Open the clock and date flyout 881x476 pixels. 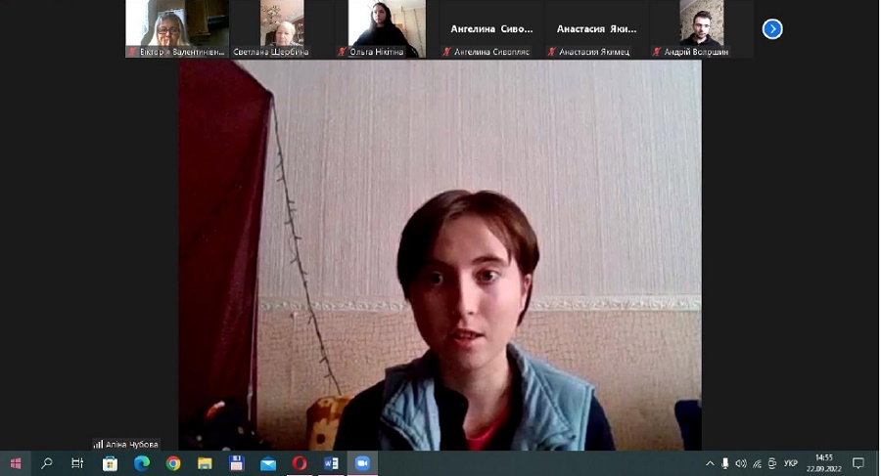(x=824, y=463)
